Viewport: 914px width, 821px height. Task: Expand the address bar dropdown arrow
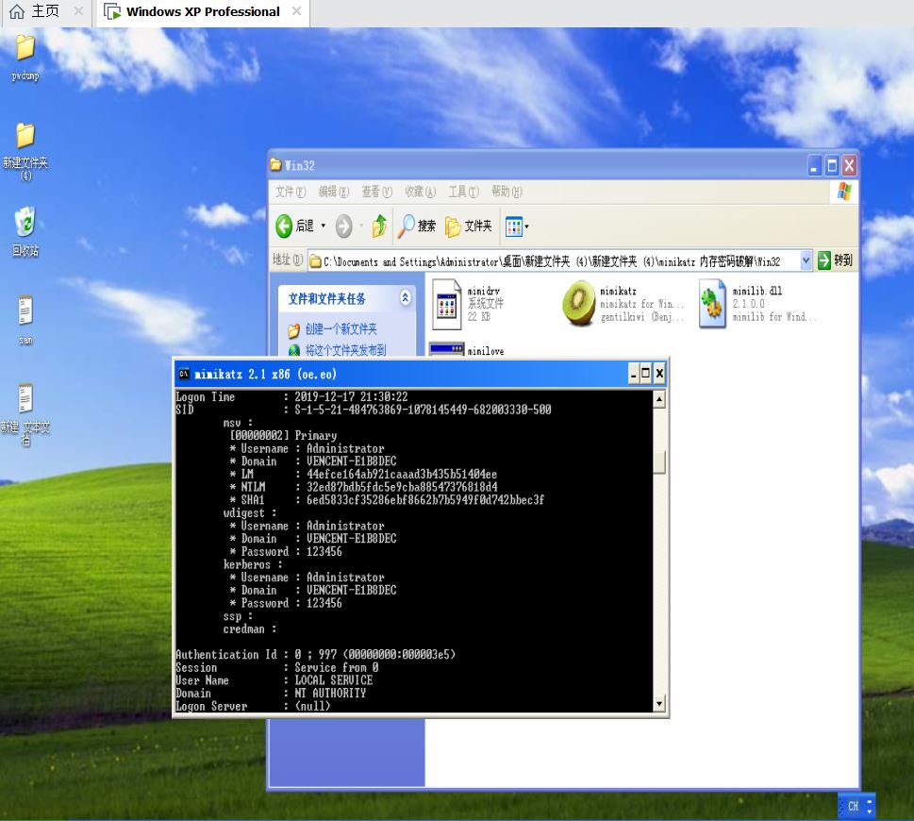[806, 260]
